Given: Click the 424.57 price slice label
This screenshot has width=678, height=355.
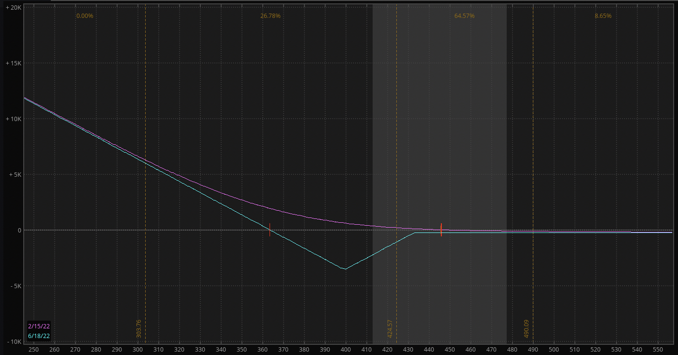Looking at the screenshot, I should coord(390,328).
